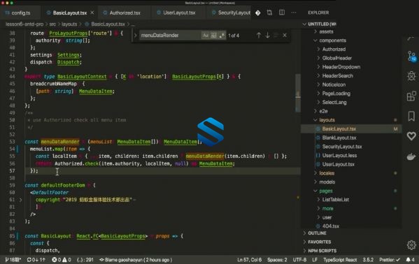Image resolution: width=419 pixels, height=264 pixels.
Task: Open BlankLayout.tsx in explorer
Action: click(339, 138)
